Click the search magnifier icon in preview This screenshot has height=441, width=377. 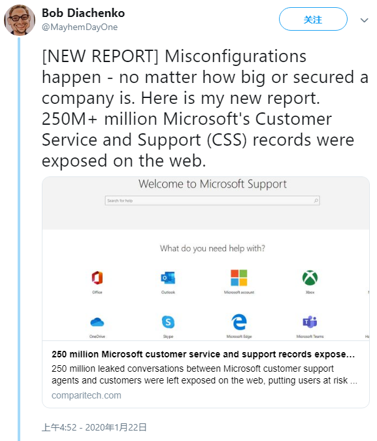[x=316, y=201]
